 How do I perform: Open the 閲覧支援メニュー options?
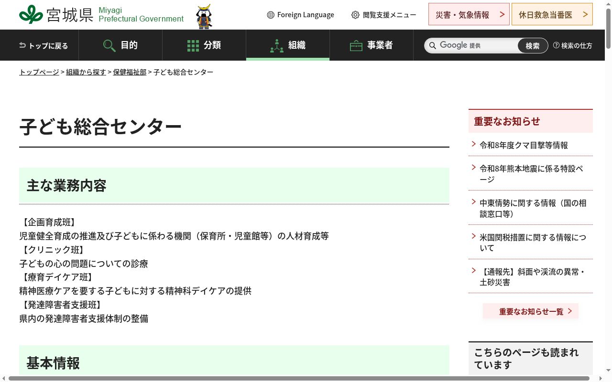(x=384, y=15)
